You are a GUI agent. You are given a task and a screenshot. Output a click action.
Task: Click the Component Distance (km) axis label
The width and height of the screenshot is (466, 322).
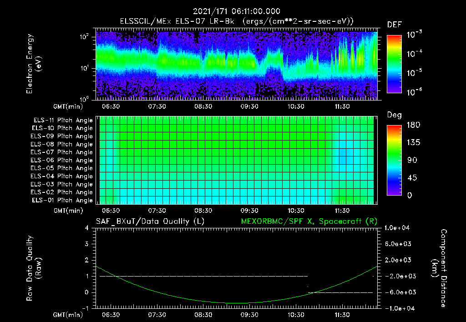coord(439,268)
